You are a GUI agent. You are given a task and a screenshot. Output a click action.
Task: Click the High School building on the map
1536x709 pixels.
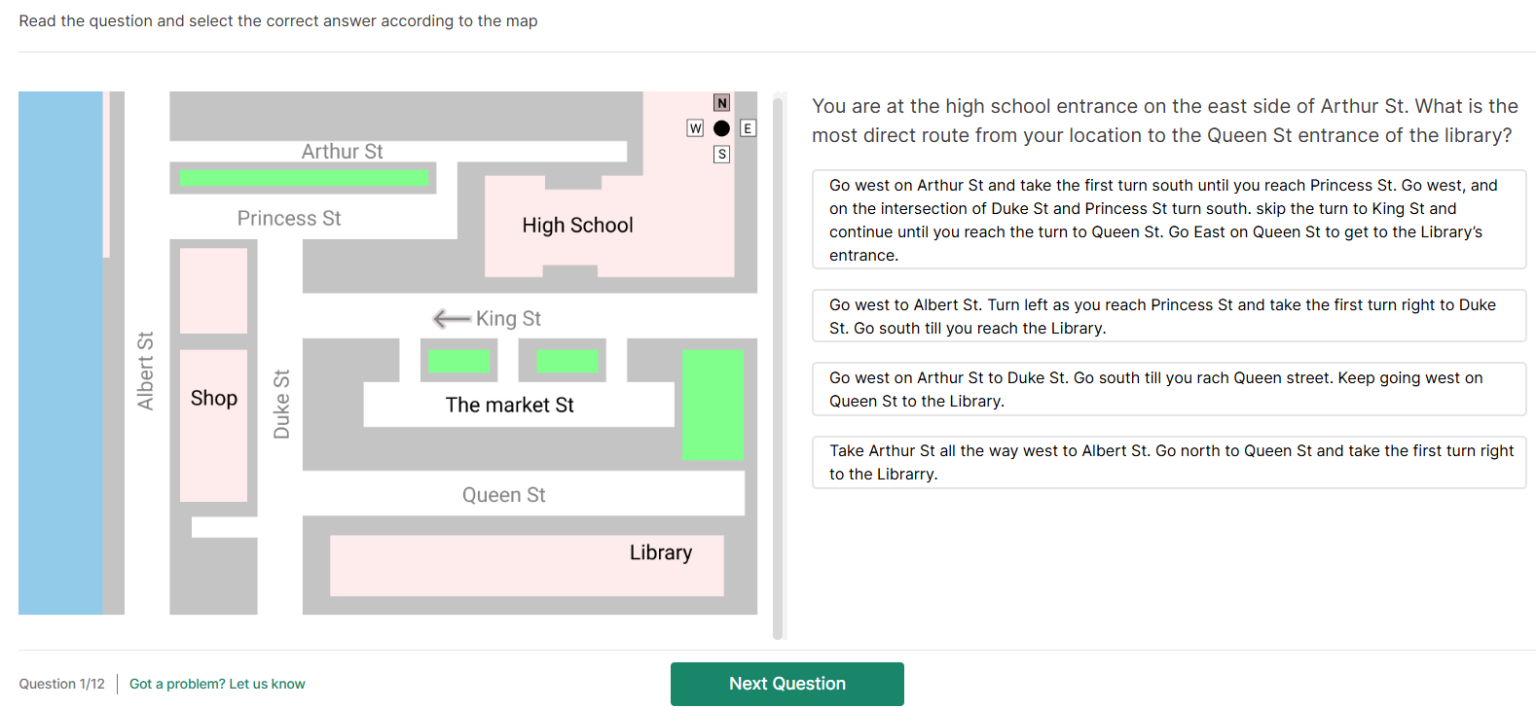[x=577, y=226]
